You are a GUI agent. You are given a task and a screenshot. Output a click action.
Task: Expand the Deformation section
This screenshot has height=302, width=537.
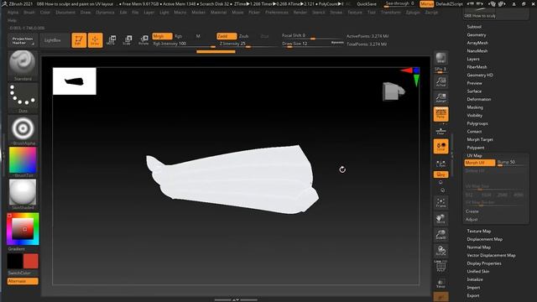[x=479, y=99]
